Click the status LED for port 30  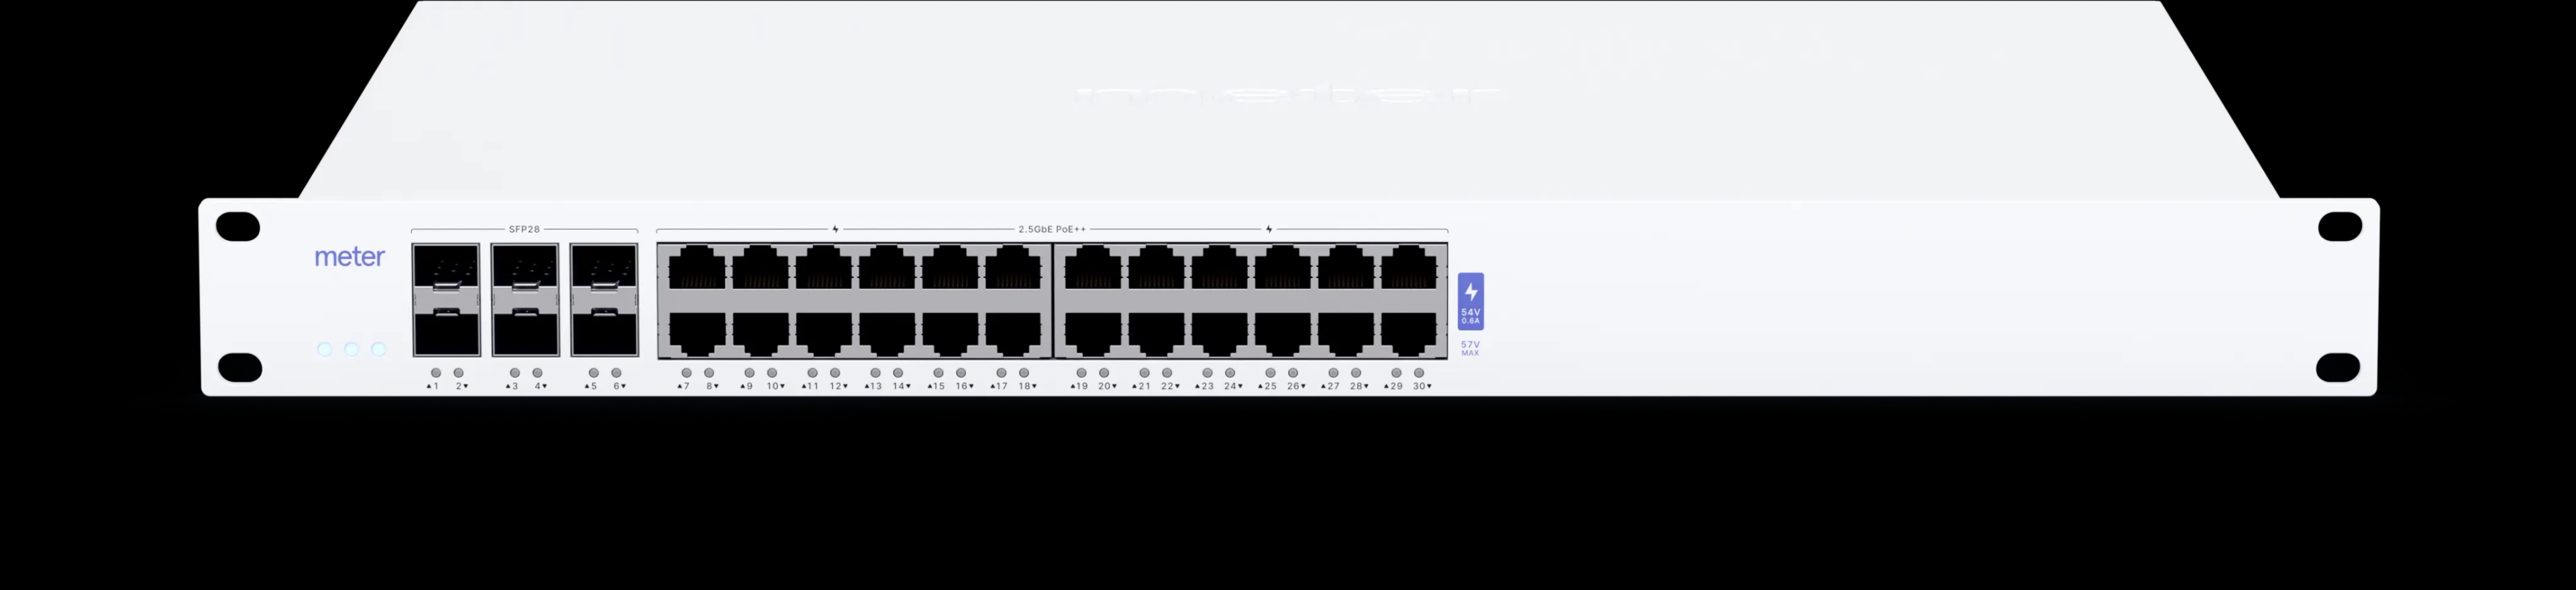(1419, 373)
